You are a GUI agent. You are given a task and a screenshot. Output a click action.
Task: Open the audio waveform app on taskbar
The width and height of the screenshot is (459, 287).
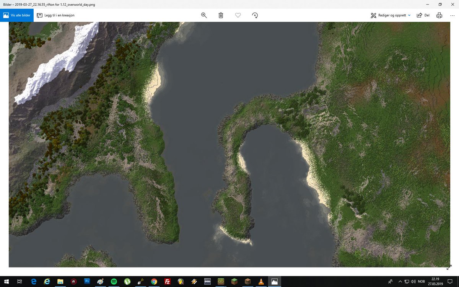click(207, 282)
